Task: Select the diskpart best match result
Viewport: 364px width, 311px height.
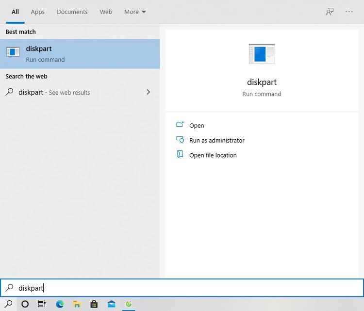Action: 80,54
